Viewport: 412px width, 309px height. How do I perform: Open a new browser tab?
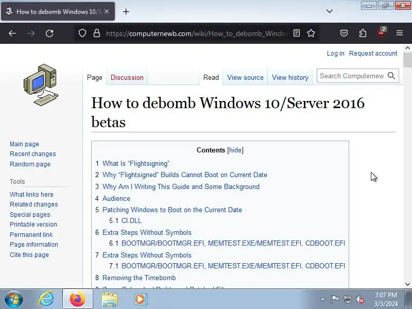coord(126,11)
